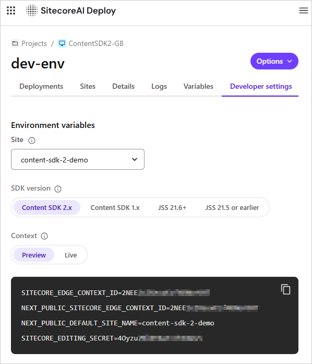Select the Content SDK 2.x version

[x=47, y=207]
